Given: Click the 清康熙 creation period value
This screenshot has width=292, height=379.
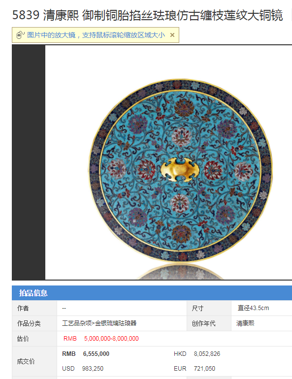Looking at the screenshot, I should [x=245, y=323].
